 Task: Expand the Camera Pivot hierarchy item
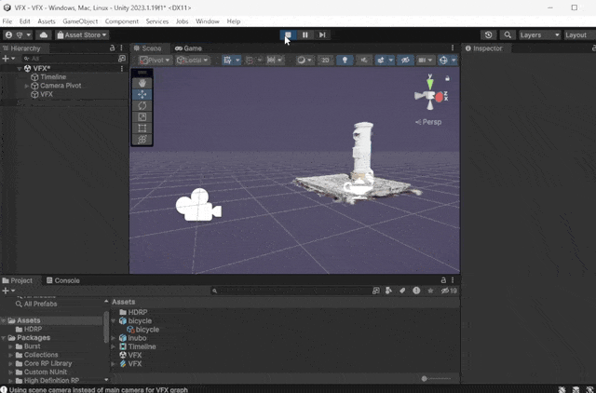click(x=26, y=86)
